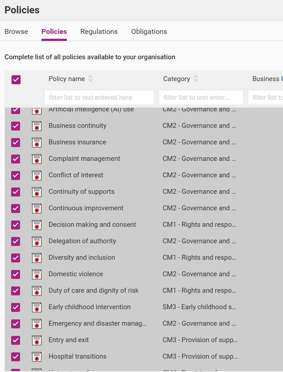Click category cell for Hospital transitions
The image size is (283, 372).
click(200, 356)
